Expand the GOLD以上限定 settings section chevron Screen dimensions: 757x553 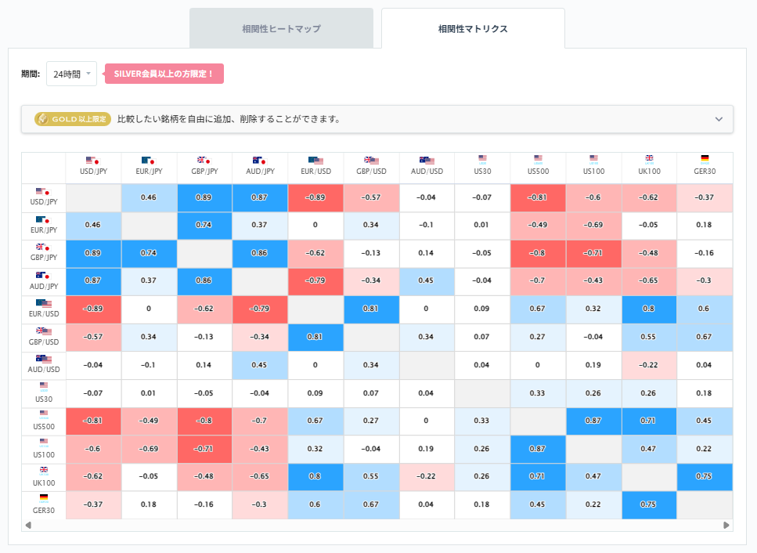tap(719, 119)
